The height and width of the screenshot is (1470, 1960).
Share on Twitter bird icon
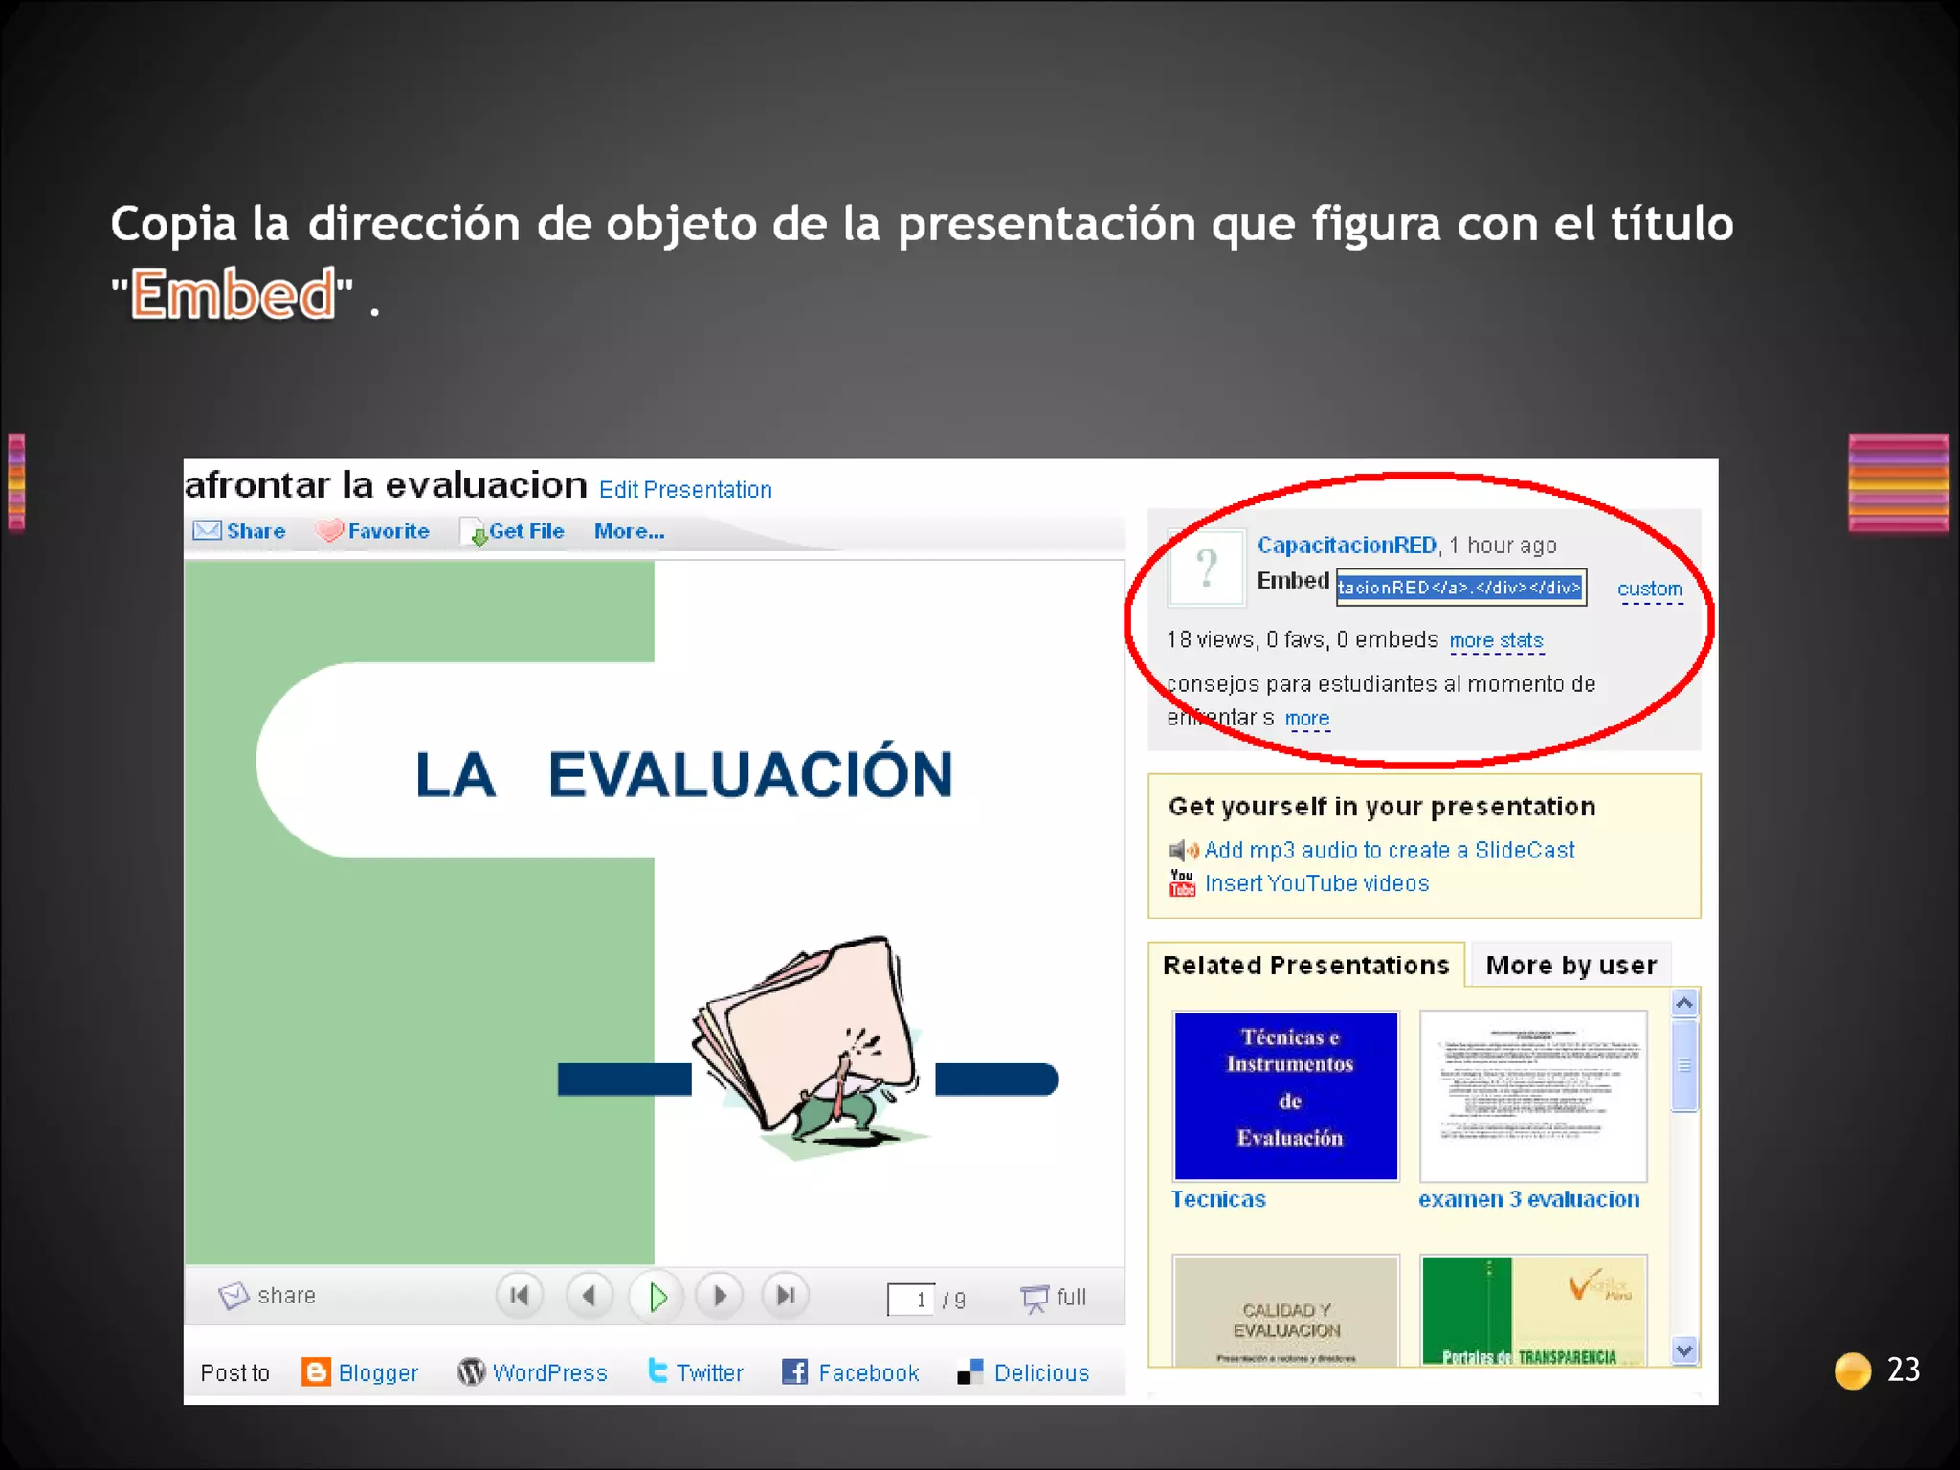657,1370
